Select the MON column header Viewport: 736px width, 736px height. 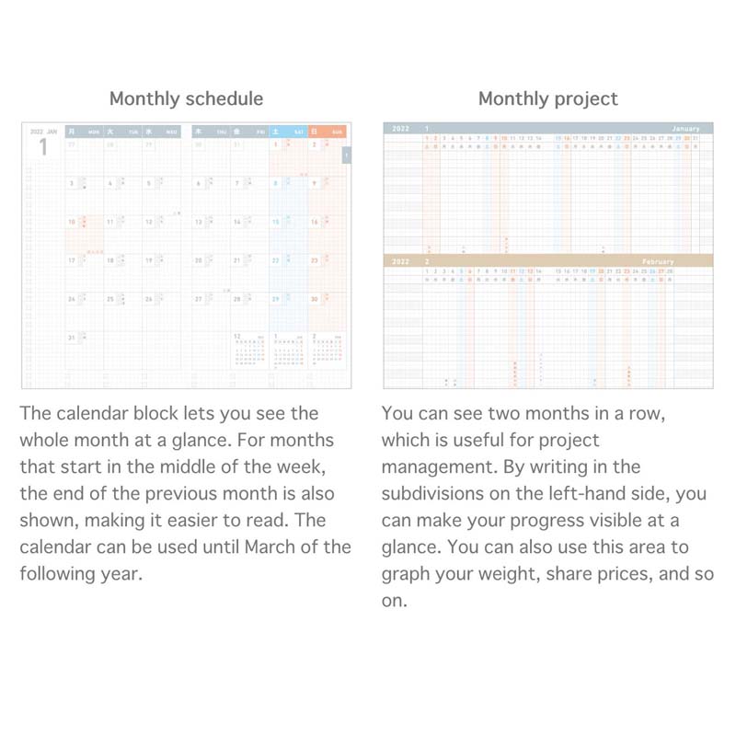pyautogui.click(x=84, y=132)
